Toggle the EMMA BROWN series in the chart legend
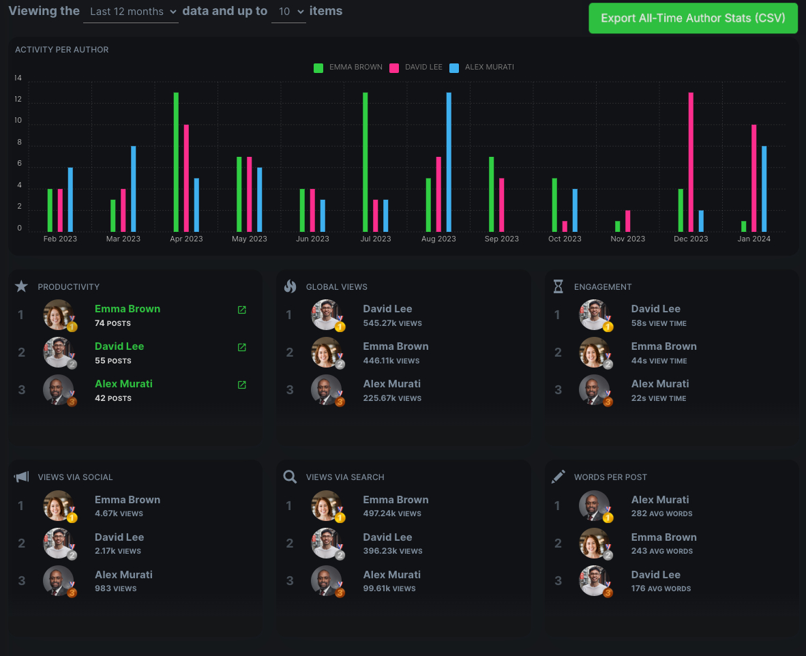 point(356,67)
